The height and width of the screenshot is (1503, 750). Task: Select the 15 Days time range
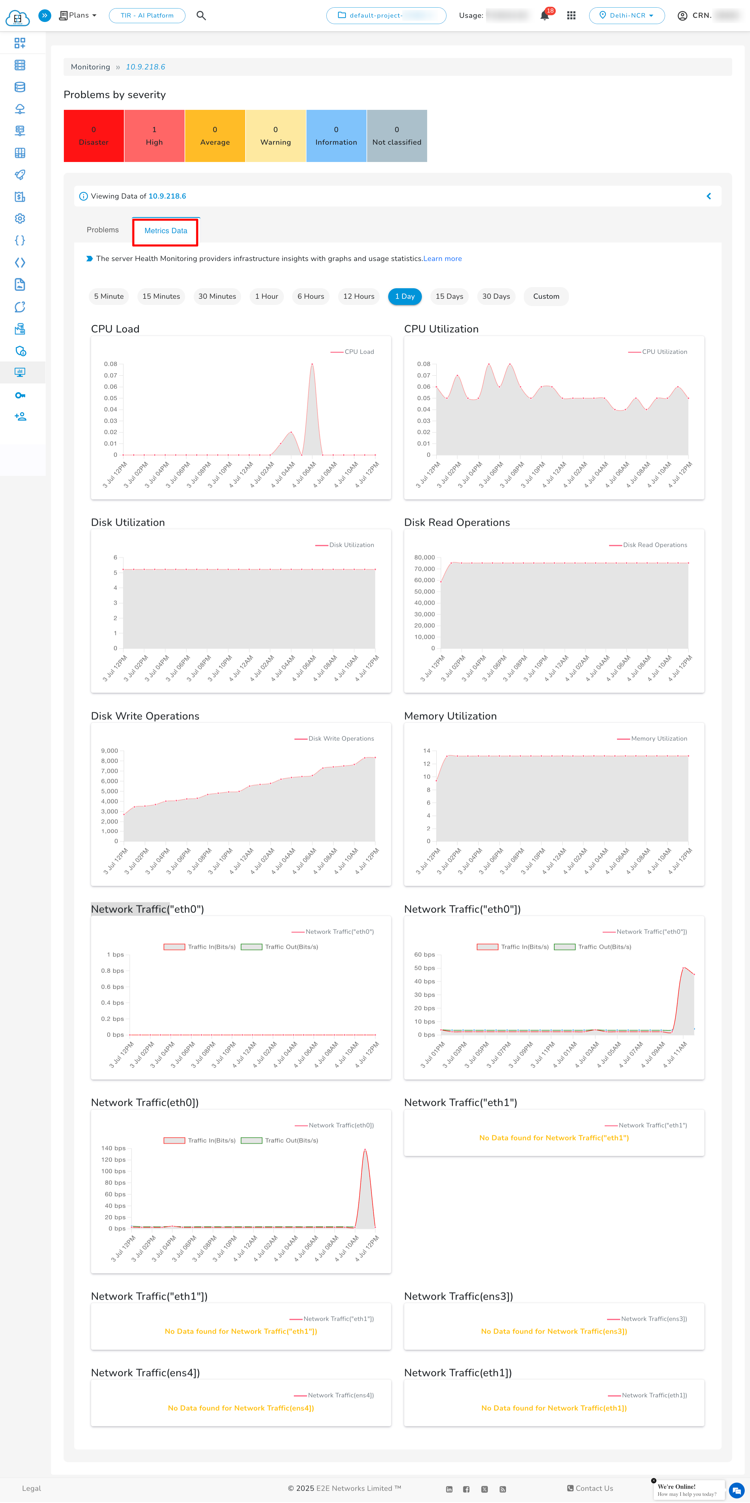point(449,296)
